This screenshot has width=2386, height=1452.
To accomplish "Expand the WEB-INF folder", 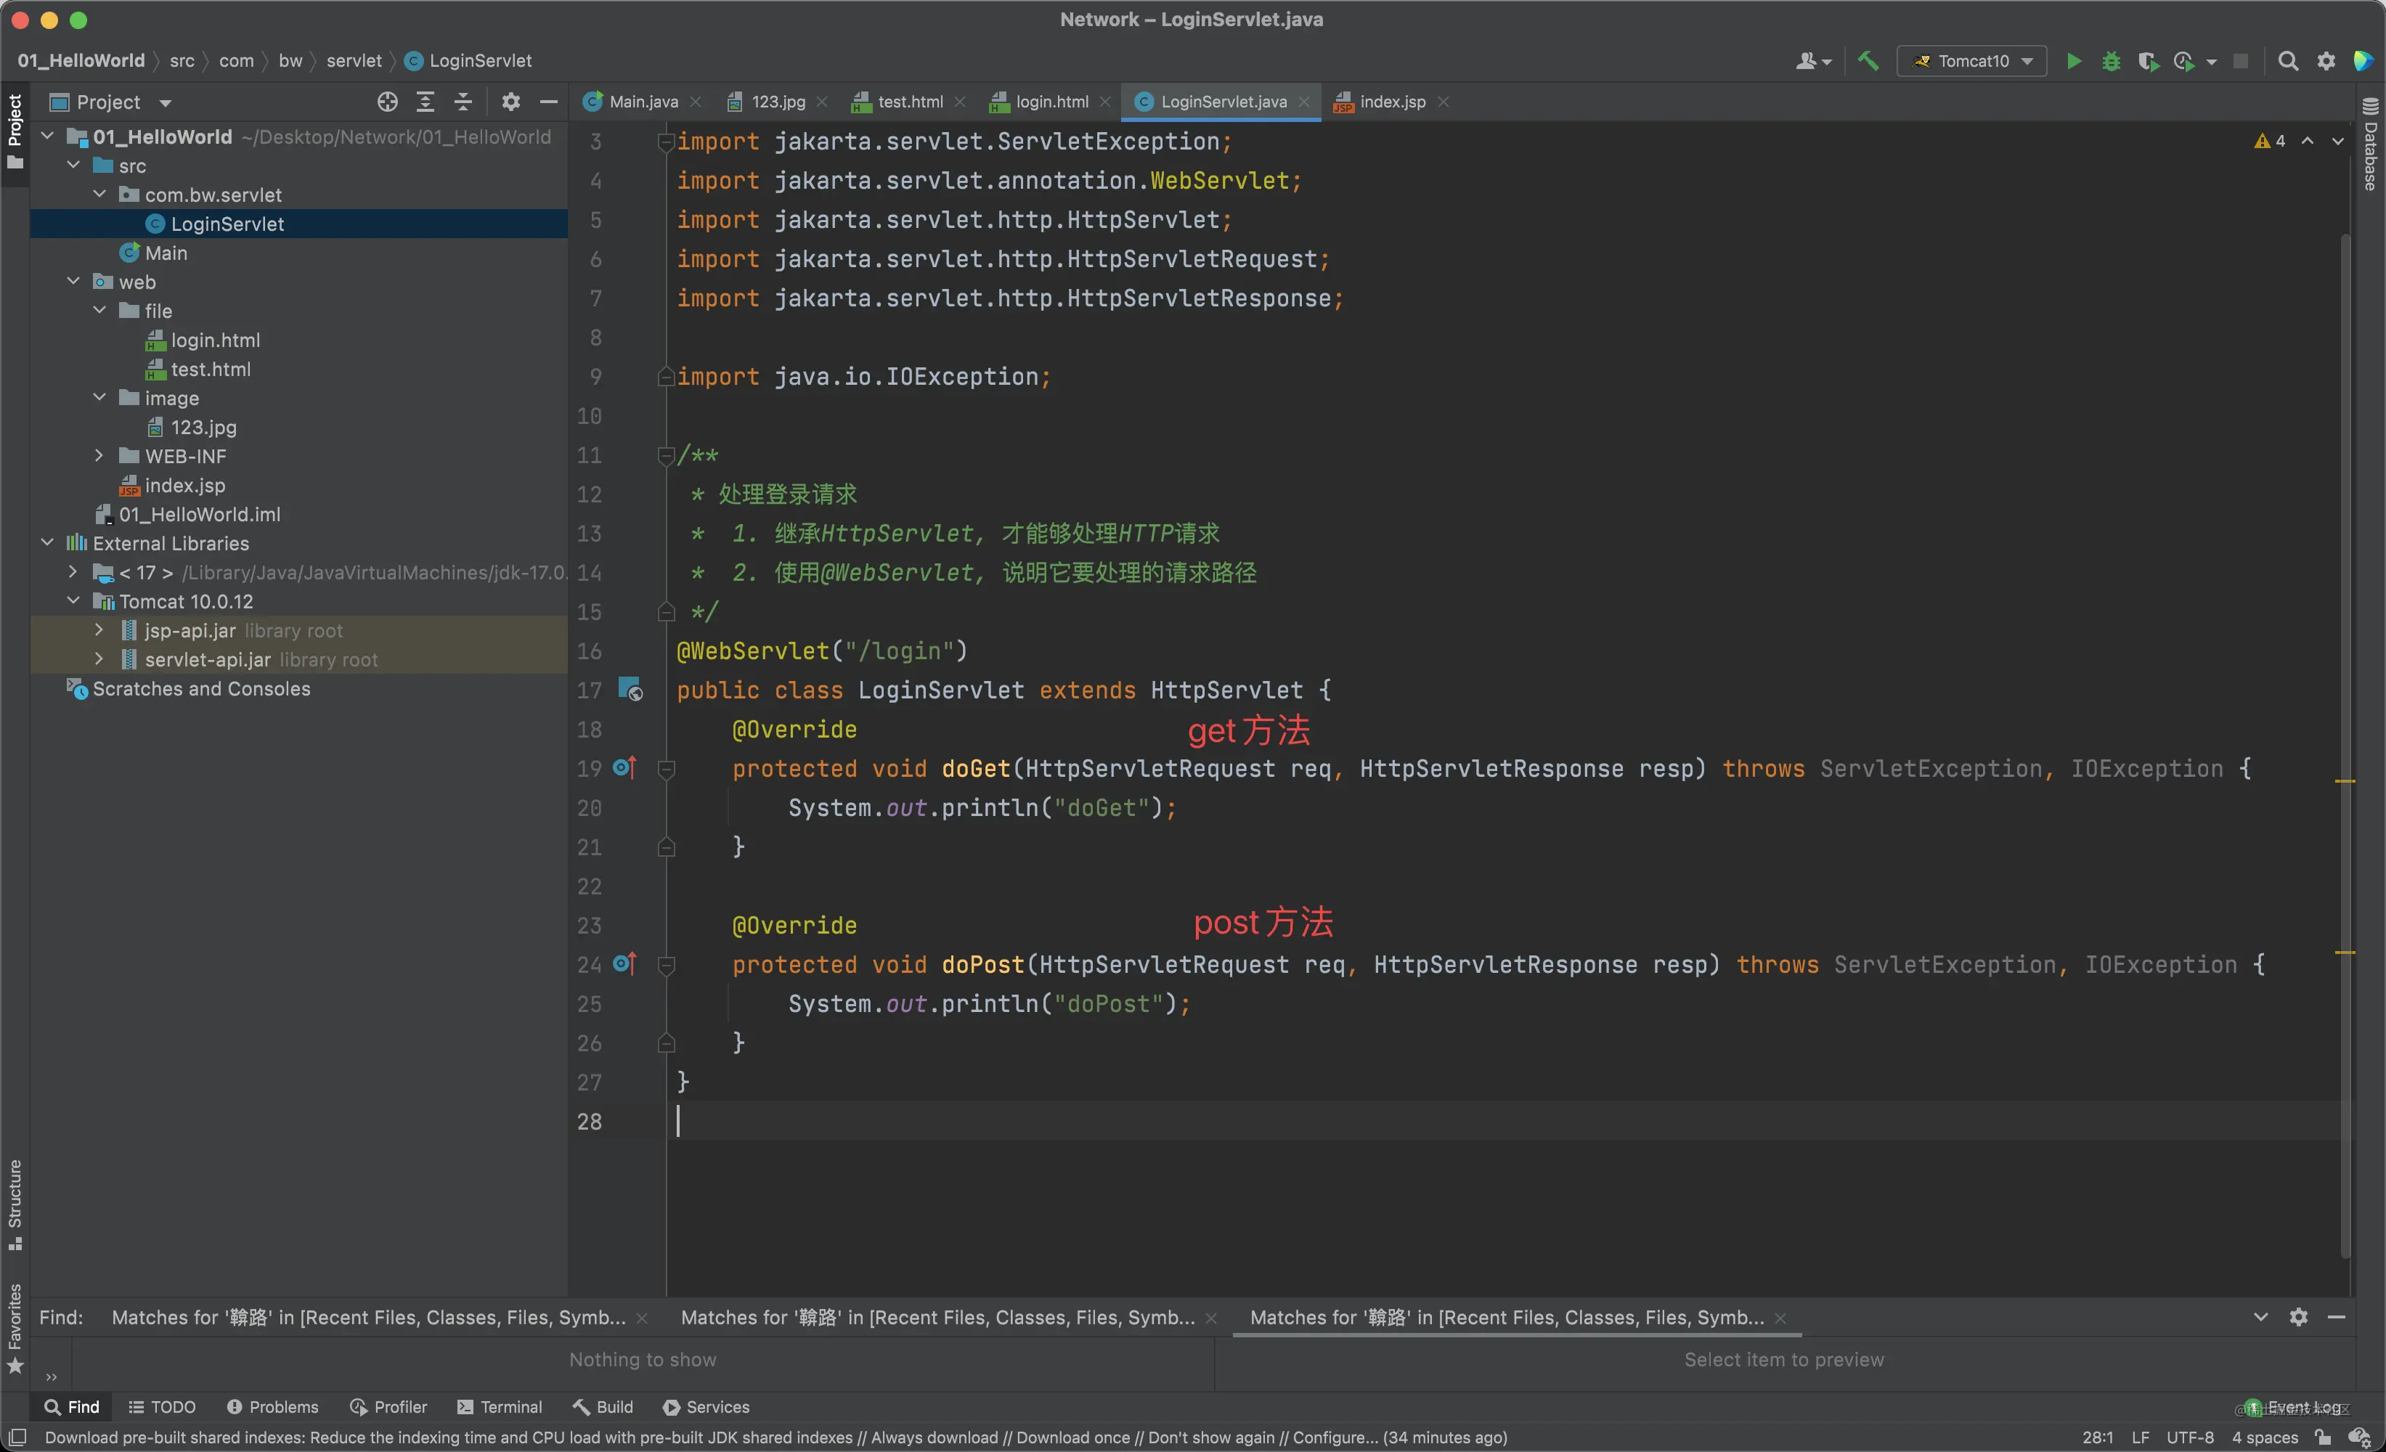I will click(x=99, y=456).
